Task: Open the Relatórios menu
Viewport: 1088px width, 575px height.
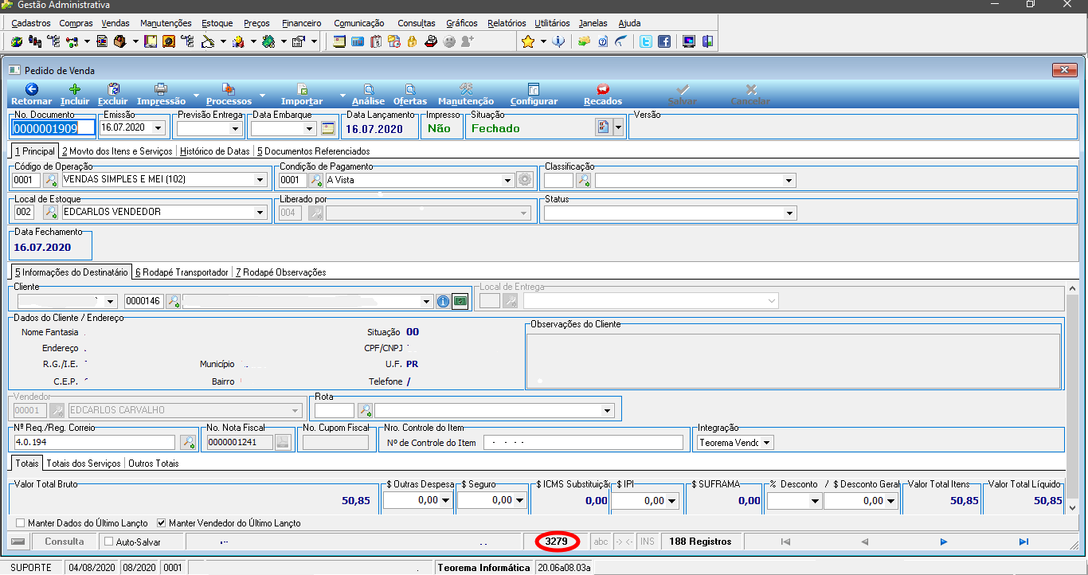Action: pos(507,23)
